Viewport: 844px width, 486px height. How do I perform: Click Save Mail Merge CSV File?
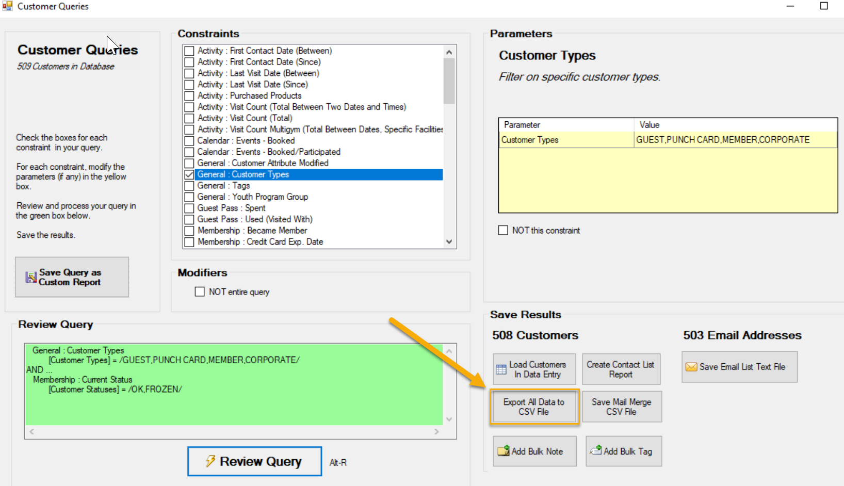click(622, 407)
